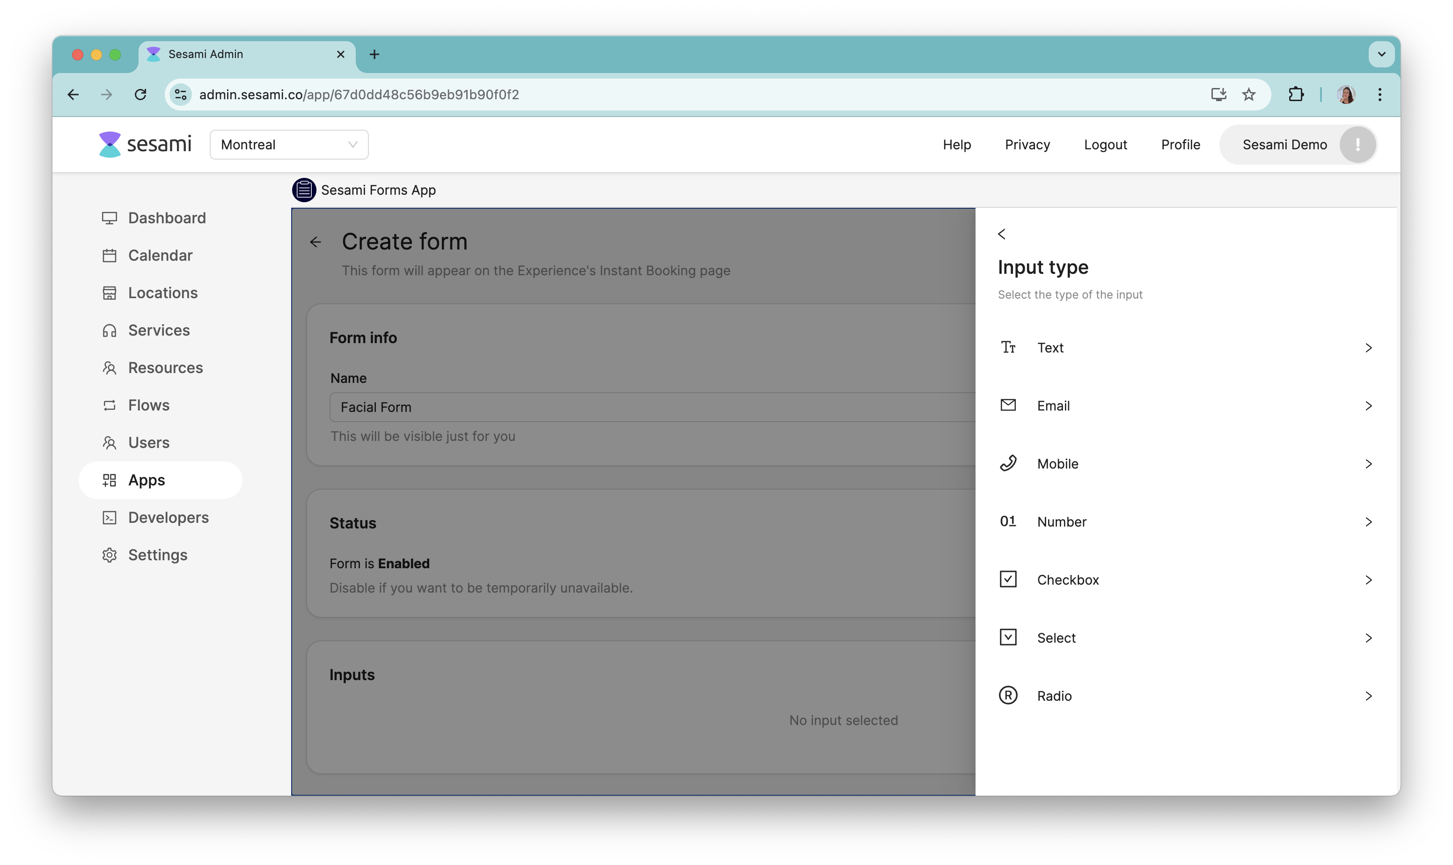
Task: Open the Profile link
Action: pos(1180,145)
